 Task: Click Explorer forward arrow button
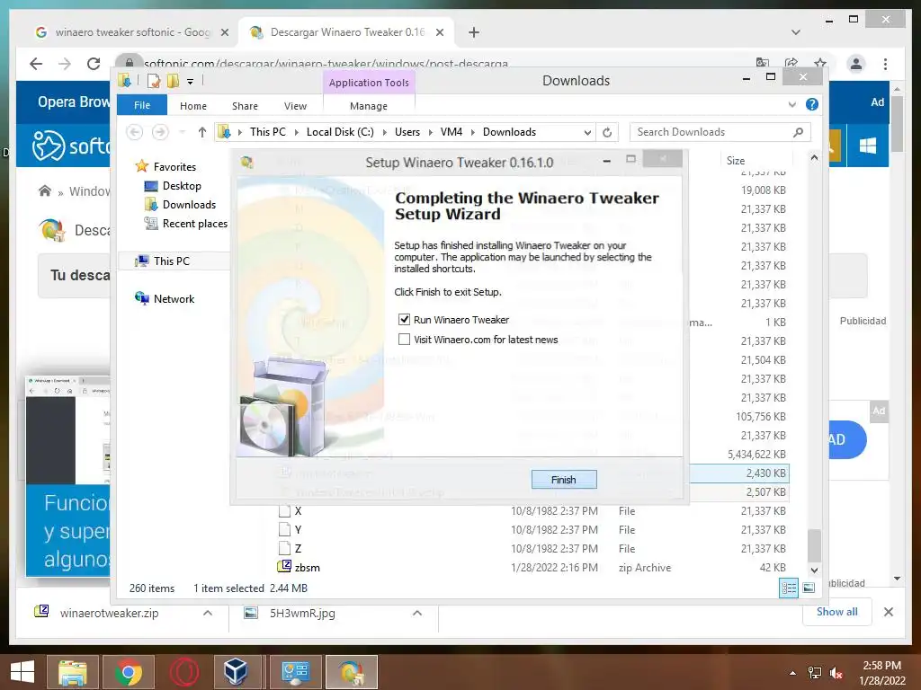pos(160,132)
